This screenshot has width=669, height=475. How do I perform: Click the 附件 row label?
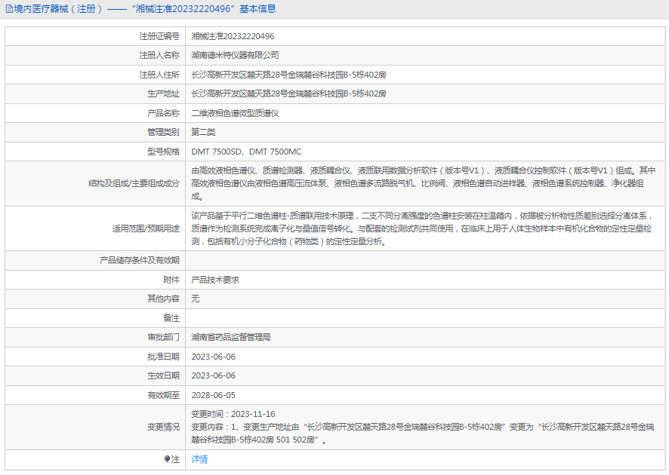171,280
